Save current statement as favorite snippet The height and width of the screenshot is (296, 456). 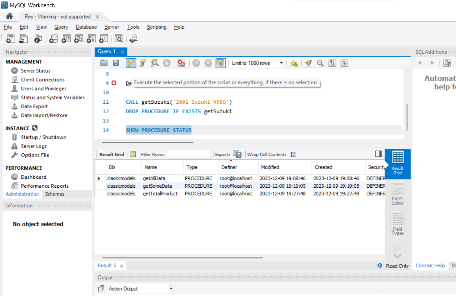click(294, 63)
